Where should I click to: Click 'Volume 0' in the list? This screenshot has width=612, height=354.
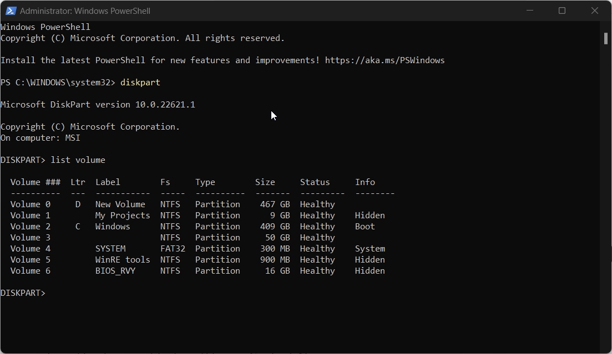(30, 204)
